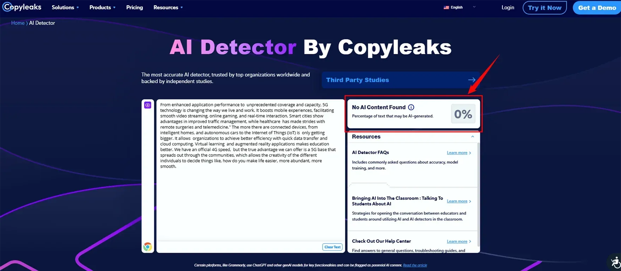Image resolution: width=621 pixels, height=271 pixels.
Task: Click the Check Out Our Help Center heading
Action: [x=381, y=241]
